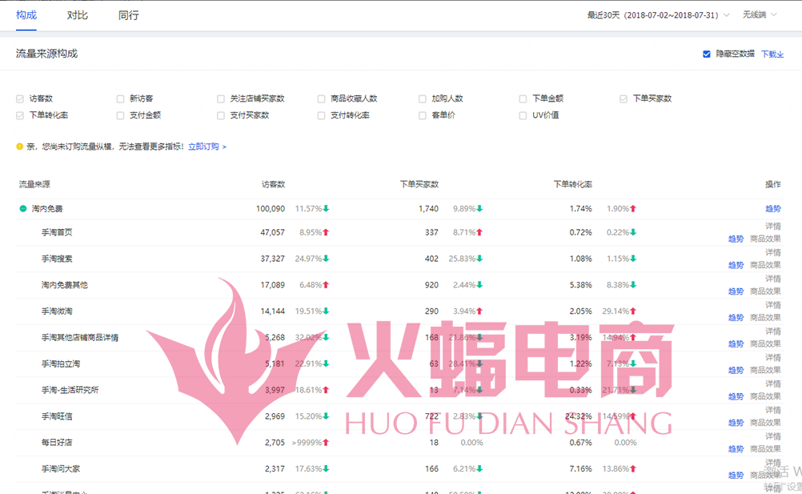
Task: Toggle the 下单买家数 metric checkbox
Action: (624, 98)
